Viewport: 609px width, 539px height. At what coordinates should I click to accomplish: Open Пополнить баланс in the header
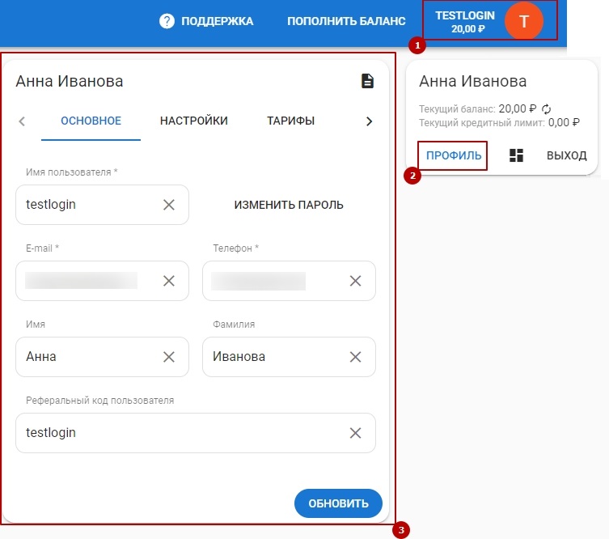pos(346,21)
